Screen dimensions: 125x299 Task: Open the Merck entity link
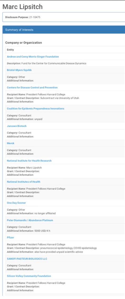click(x=11, y=143)
